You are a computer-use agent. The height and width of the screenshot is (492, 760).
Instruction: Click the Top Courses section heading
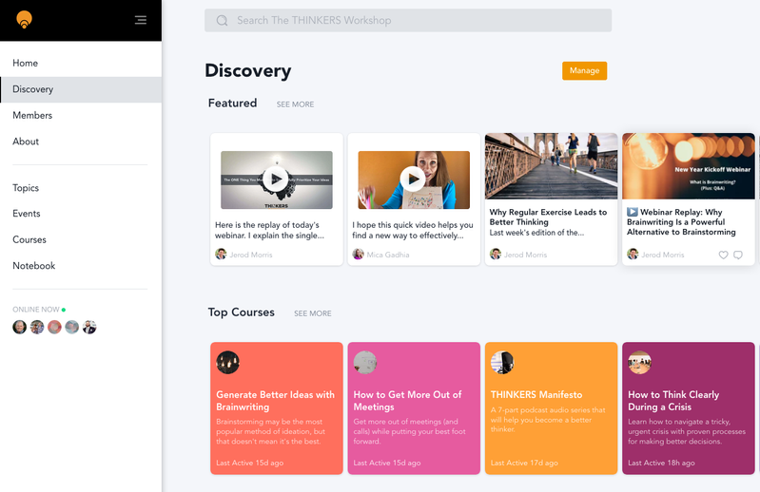(x=242, y=312)
